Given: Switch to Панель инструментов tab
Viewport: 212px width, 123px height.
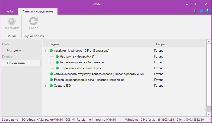Looking at the screenshot, I should point(38,11).
